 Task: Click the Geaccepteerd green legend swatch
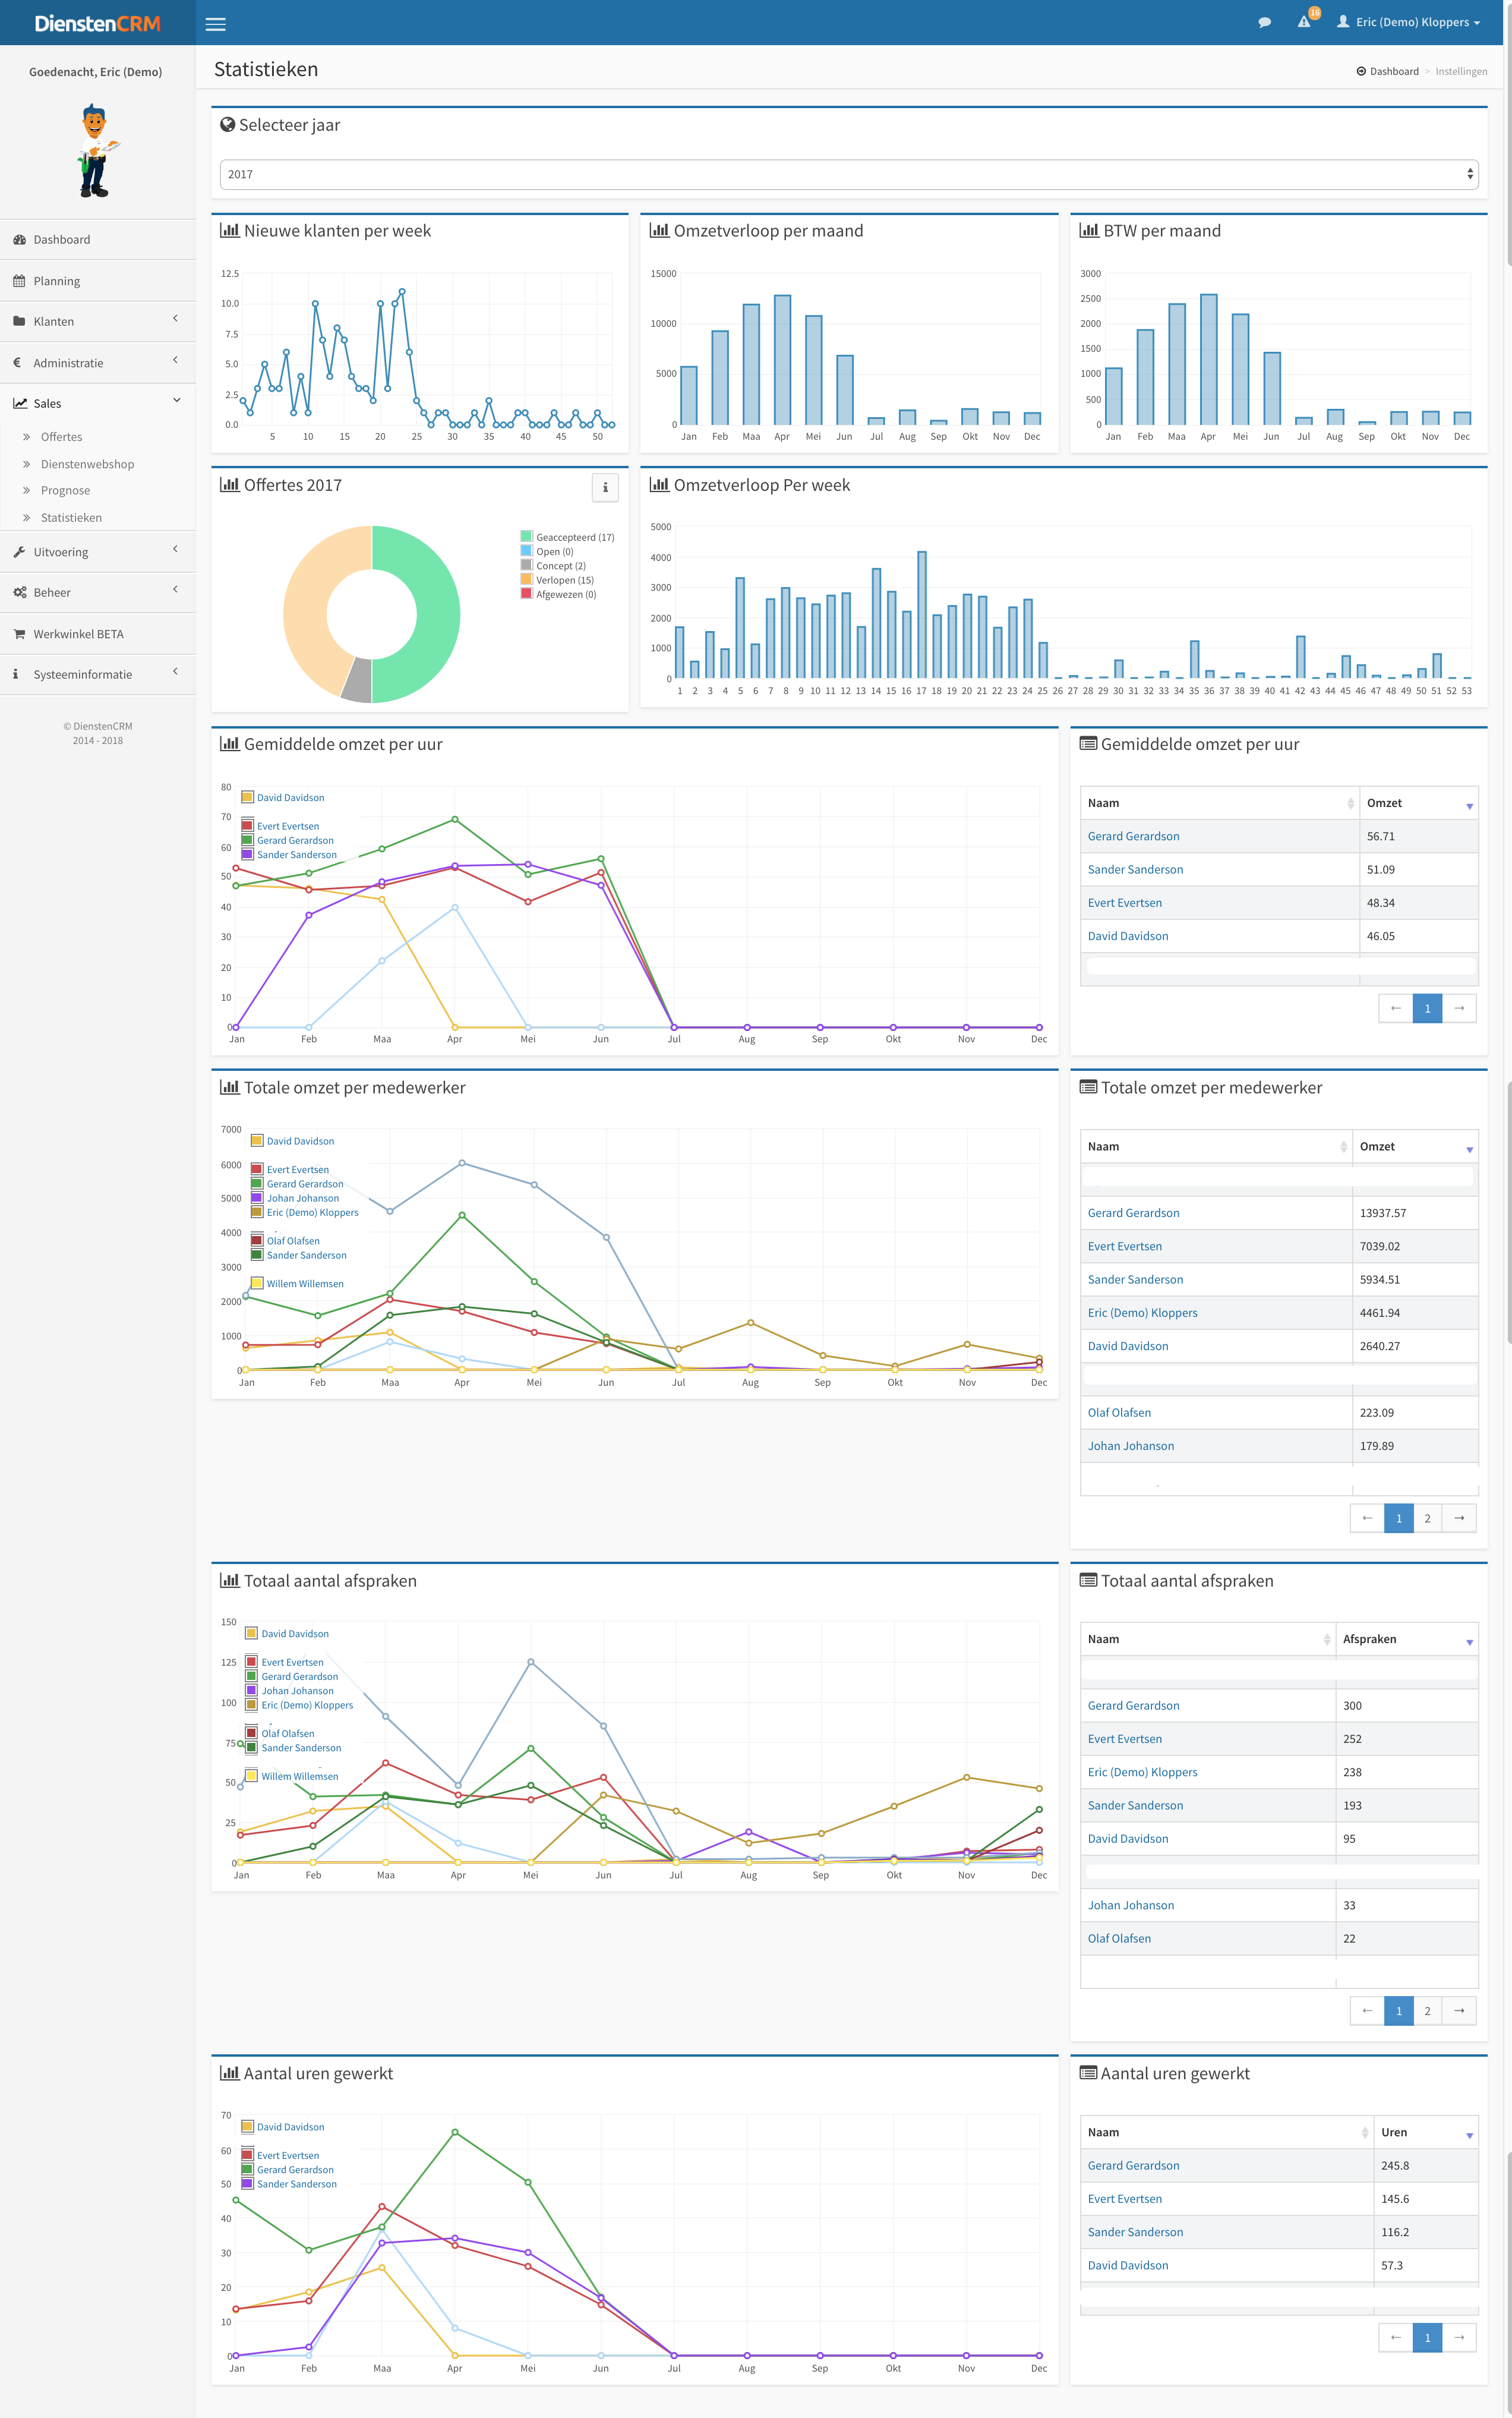[x=526, y=537]
